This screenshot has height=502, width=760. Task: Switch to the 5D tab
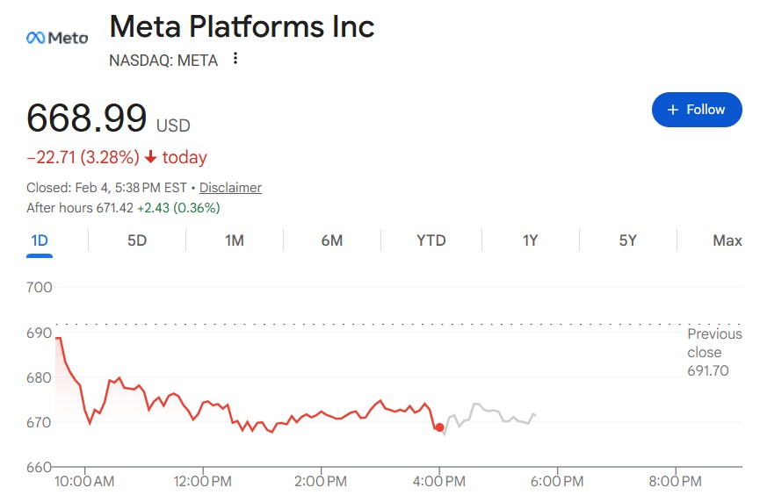coord(137,240)
